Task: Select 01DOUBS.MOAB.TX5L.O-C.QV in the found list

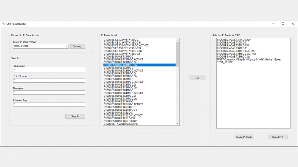Action: [139, 121]
